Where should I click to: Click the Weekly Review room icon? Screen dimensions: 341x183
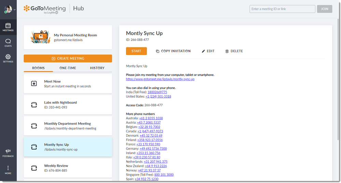point(34,168)
